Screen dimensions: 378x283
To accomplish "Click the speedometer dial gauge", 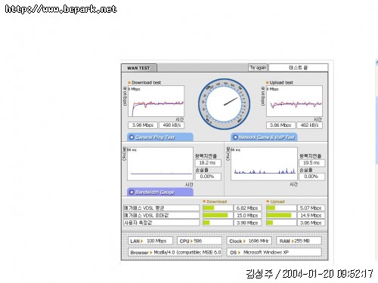I will [224, 104].
